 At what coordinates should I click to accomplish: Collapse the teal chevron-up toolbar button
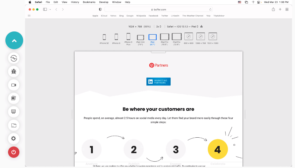(14, 40)
